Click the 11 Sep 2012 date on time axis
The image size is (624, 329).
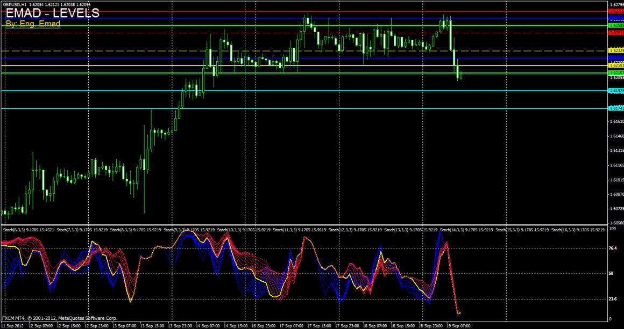pos(12,325)
